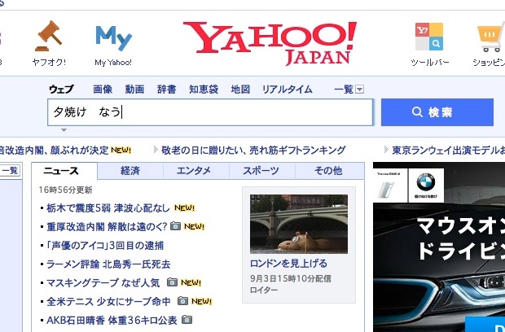Open the hippo and bridge news photo

[299, 224]
